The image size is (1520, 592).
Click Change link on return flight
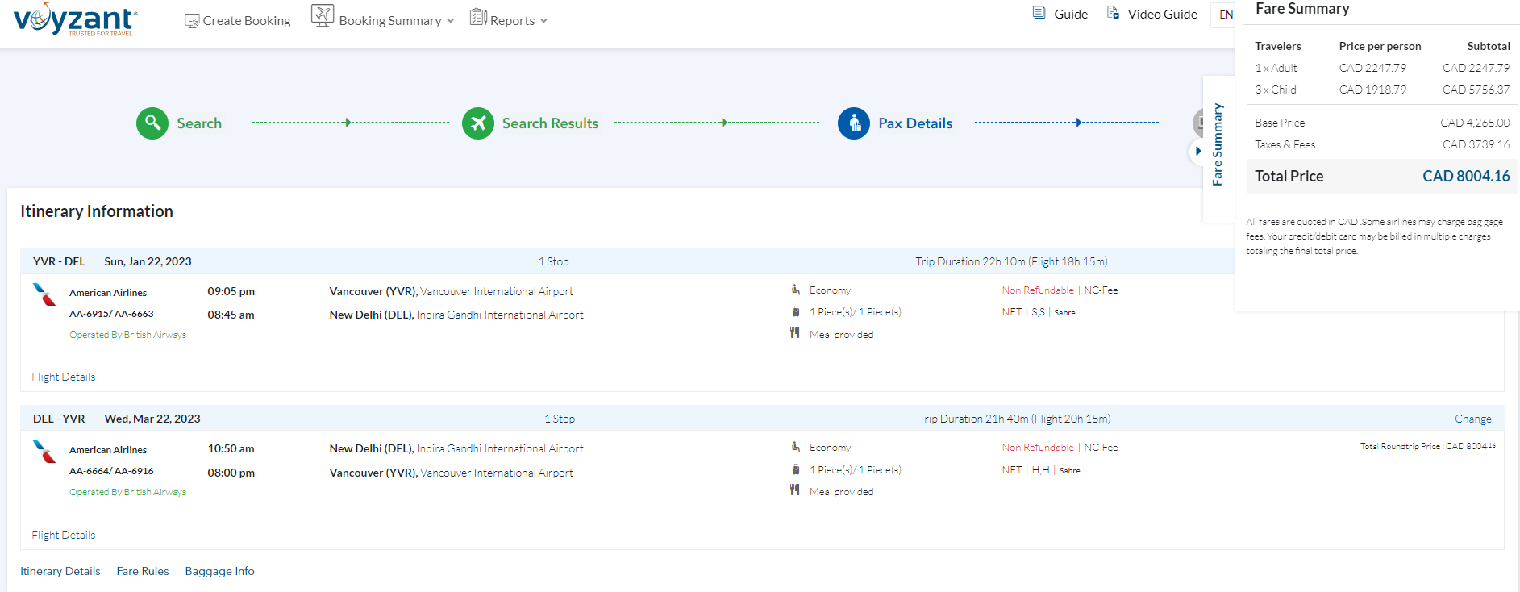pyautogui.click(x=1472, y=419)
